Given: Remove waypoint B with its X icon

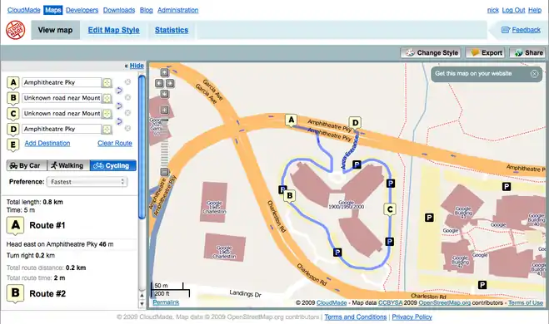Looking at the screenshot, I should 127,97.
